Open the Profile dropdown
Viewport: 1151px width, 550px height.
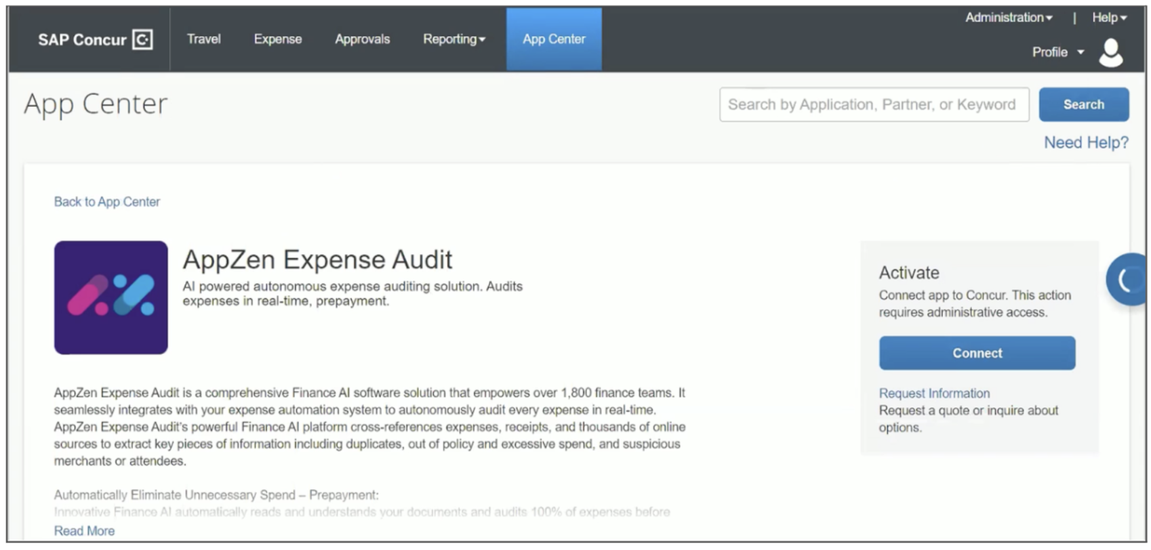coord(1057,52)
